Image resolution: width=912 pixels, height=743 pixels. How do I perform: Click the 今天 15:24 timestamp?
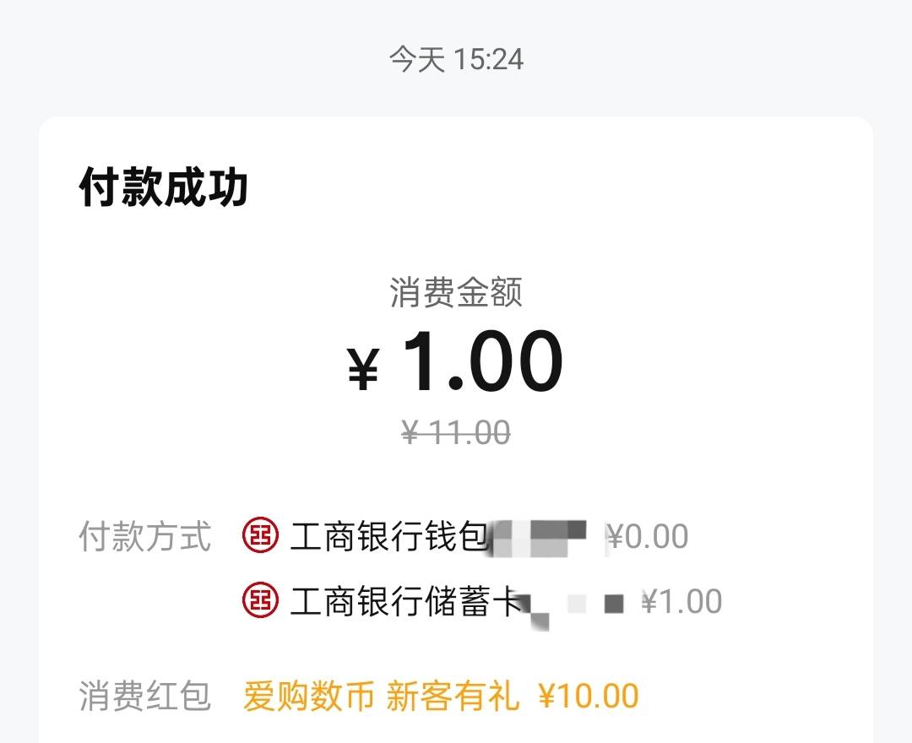(x=456, y=59)
